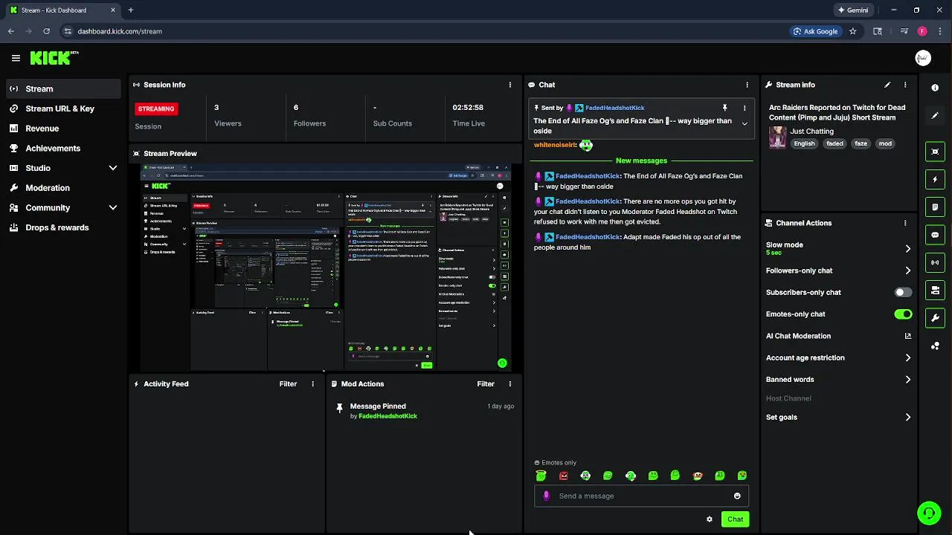Open Chat panel three-dot menu

tap(747, 85)
